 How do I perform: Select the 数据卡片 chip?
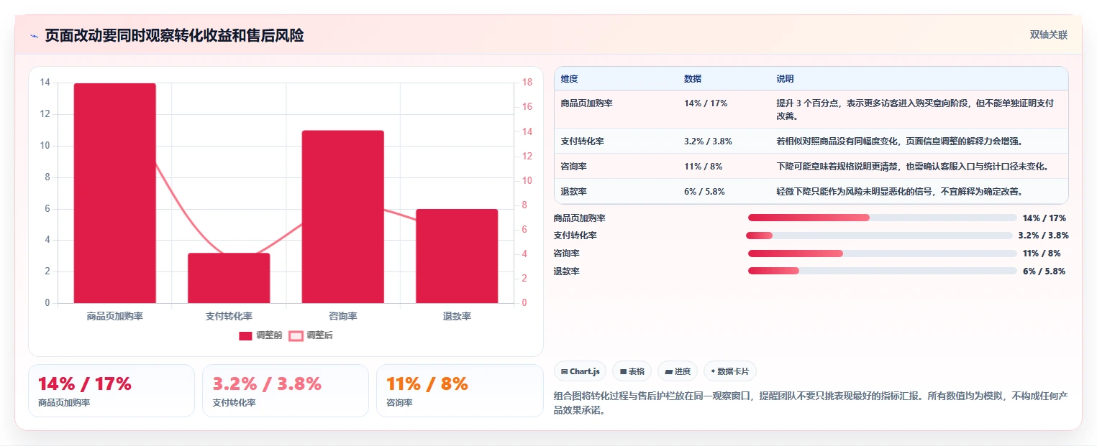730,371
